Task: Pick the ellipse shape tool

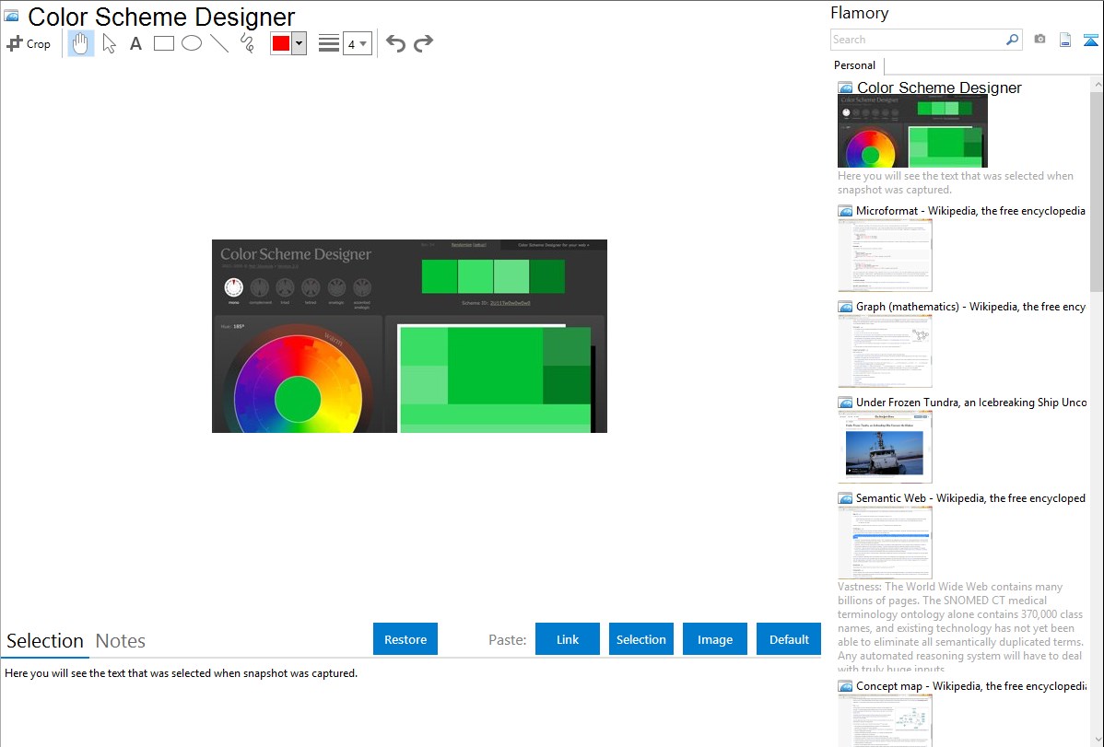Action: pyautogui.click(x=192, y=43)
